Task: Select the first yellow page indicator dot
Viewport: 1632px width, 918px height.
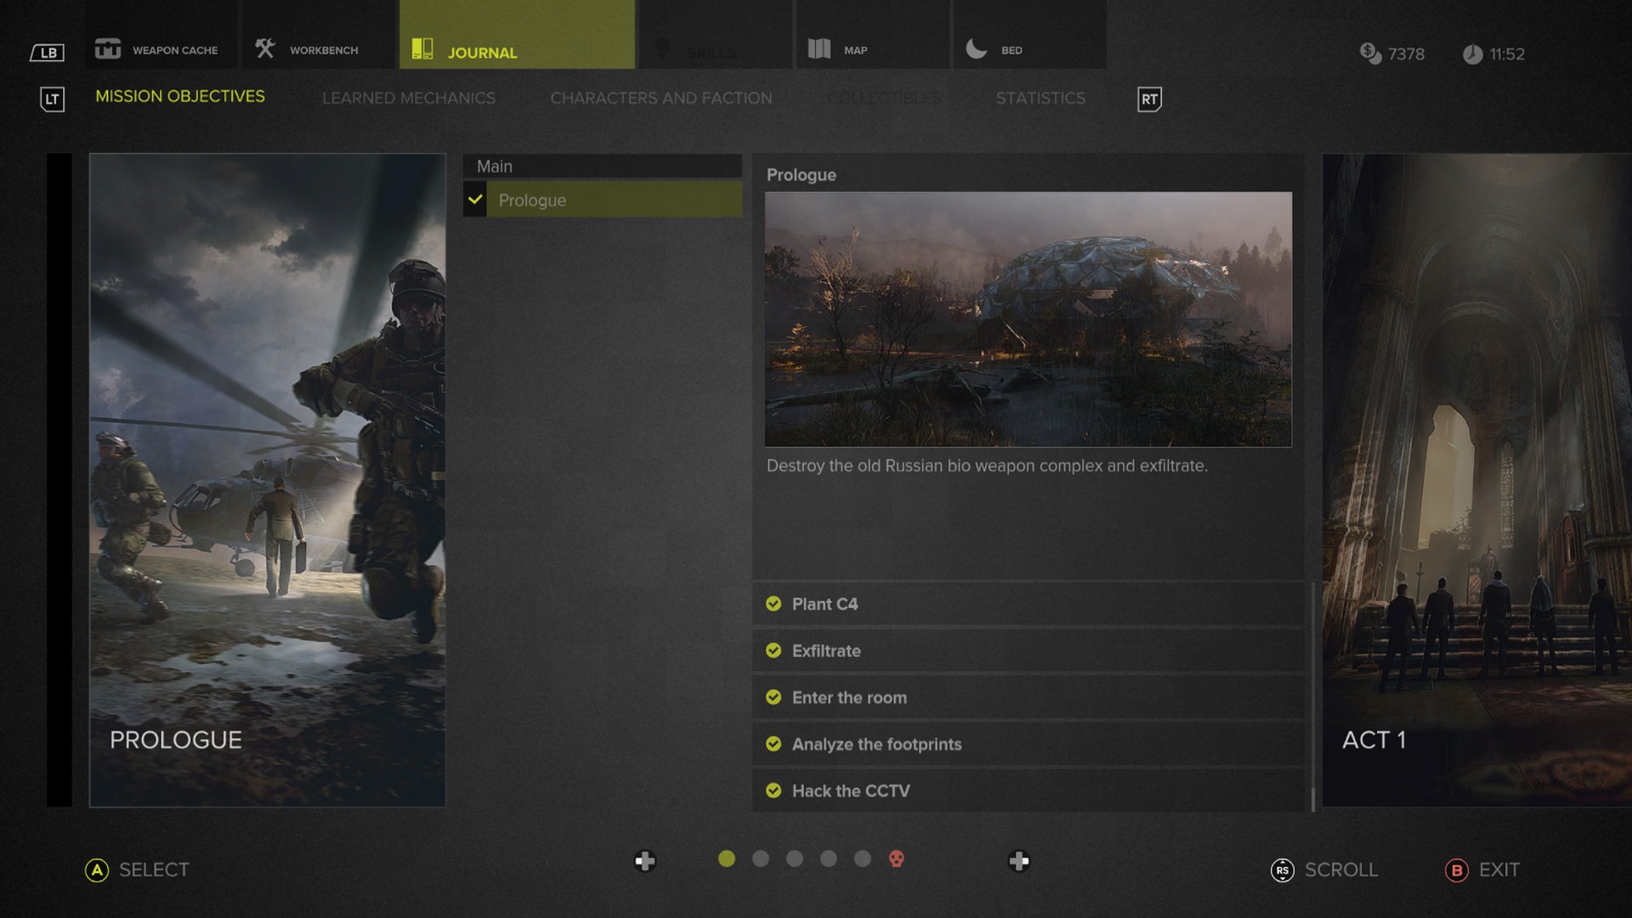Action: point(727,859)
